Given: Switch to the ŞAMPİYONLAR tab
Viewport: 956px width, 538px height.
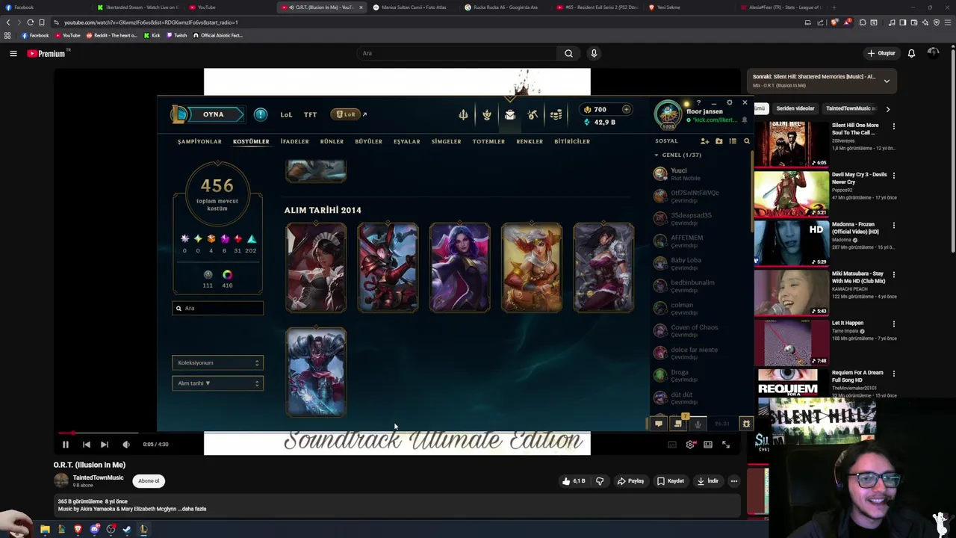Looking at the screenshot, I should pyautogui.click(x=199, y=141).
